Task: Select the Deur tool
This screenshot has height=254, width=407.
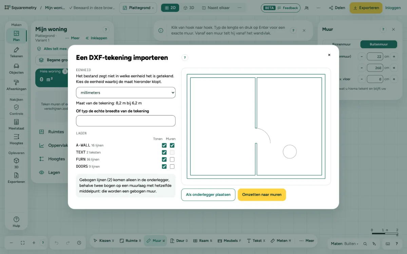Action: [179, 241]
